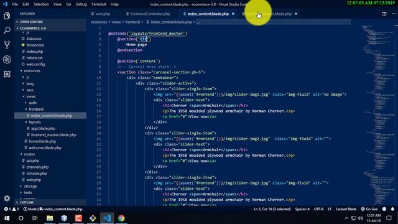Collapse the layouts folder
The width and height of the screenshot is (398, 224).
pyautogui.click(x=35, y=122)
